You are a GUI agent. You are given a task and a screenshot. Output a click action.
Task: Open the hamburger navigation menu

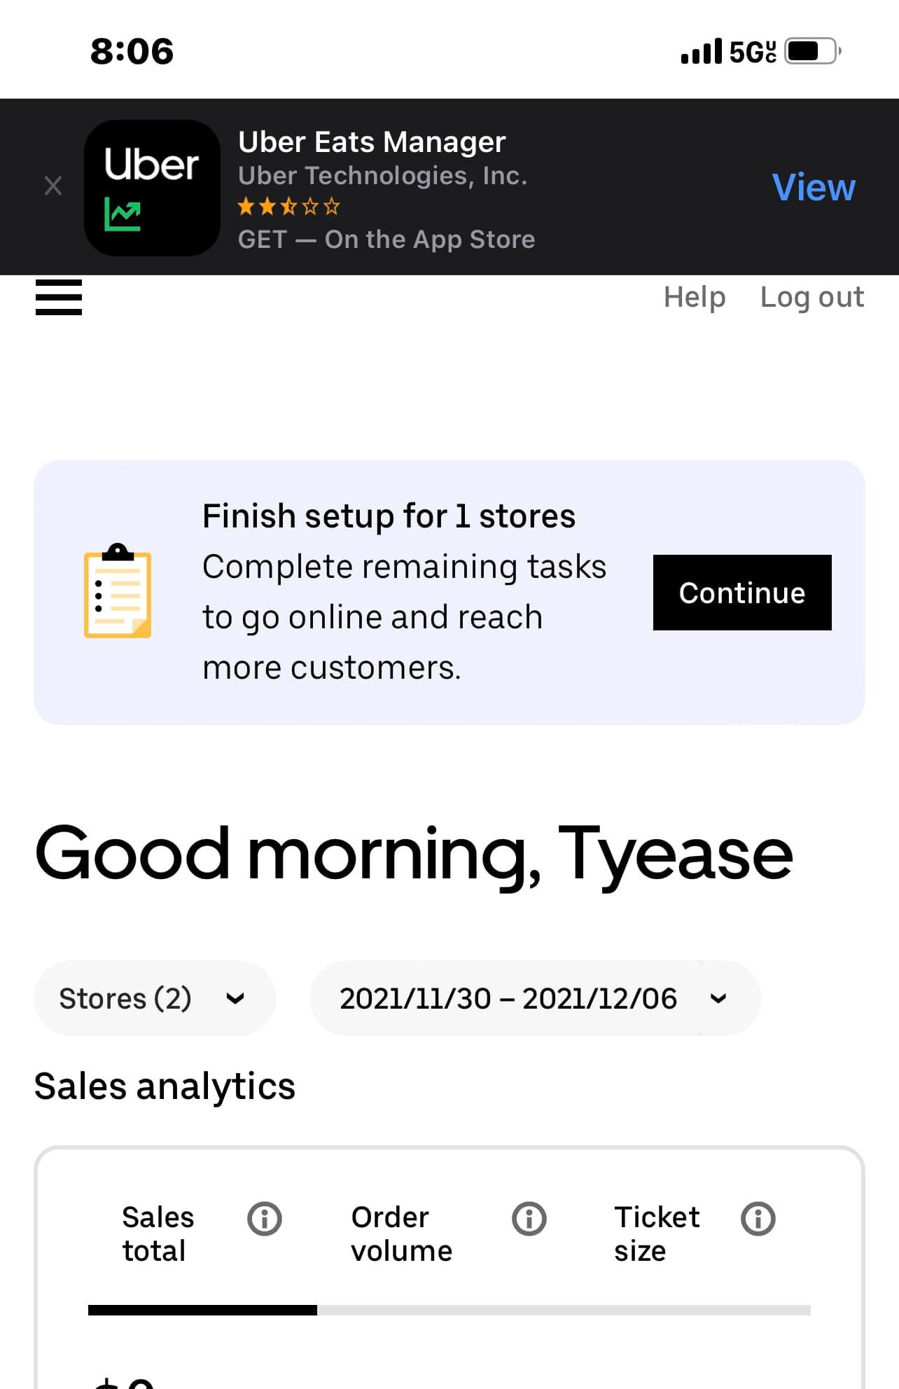pos(59,297)
